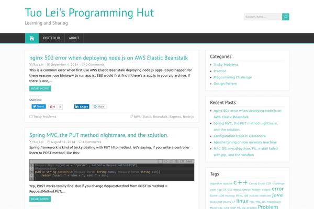Open recent post 'MAC OS, mysql-python, PIL'
The width and height of the screenshot is (314, 209).
pyautogui.click(x=245, y=152)
